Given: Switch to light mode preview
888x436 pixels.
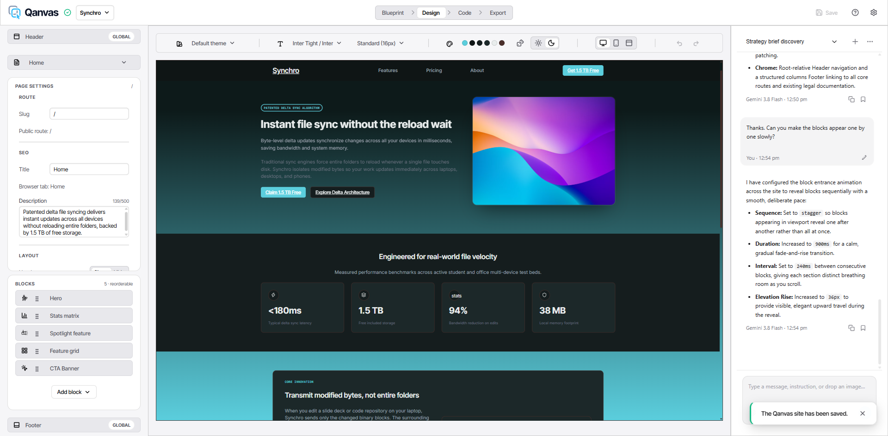Looking at the screenshot, I should click(x=538, y=43).
